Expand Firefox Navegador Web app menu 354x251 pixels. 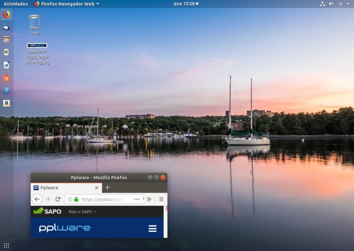click(x=66, y=3)
